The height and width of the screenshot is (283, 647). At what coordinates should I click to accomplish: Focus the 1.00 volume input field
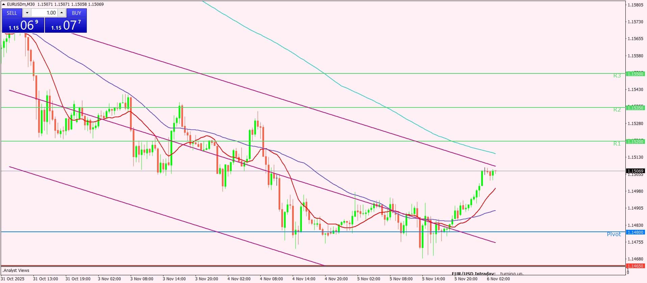(x=45, y=13)
